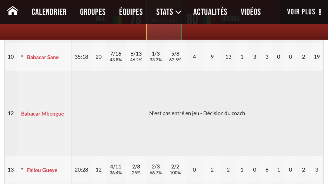Go to the home page icon
The height and width of the screenshot is (184, 328).
pyautogui.click(x=12, y=11)
